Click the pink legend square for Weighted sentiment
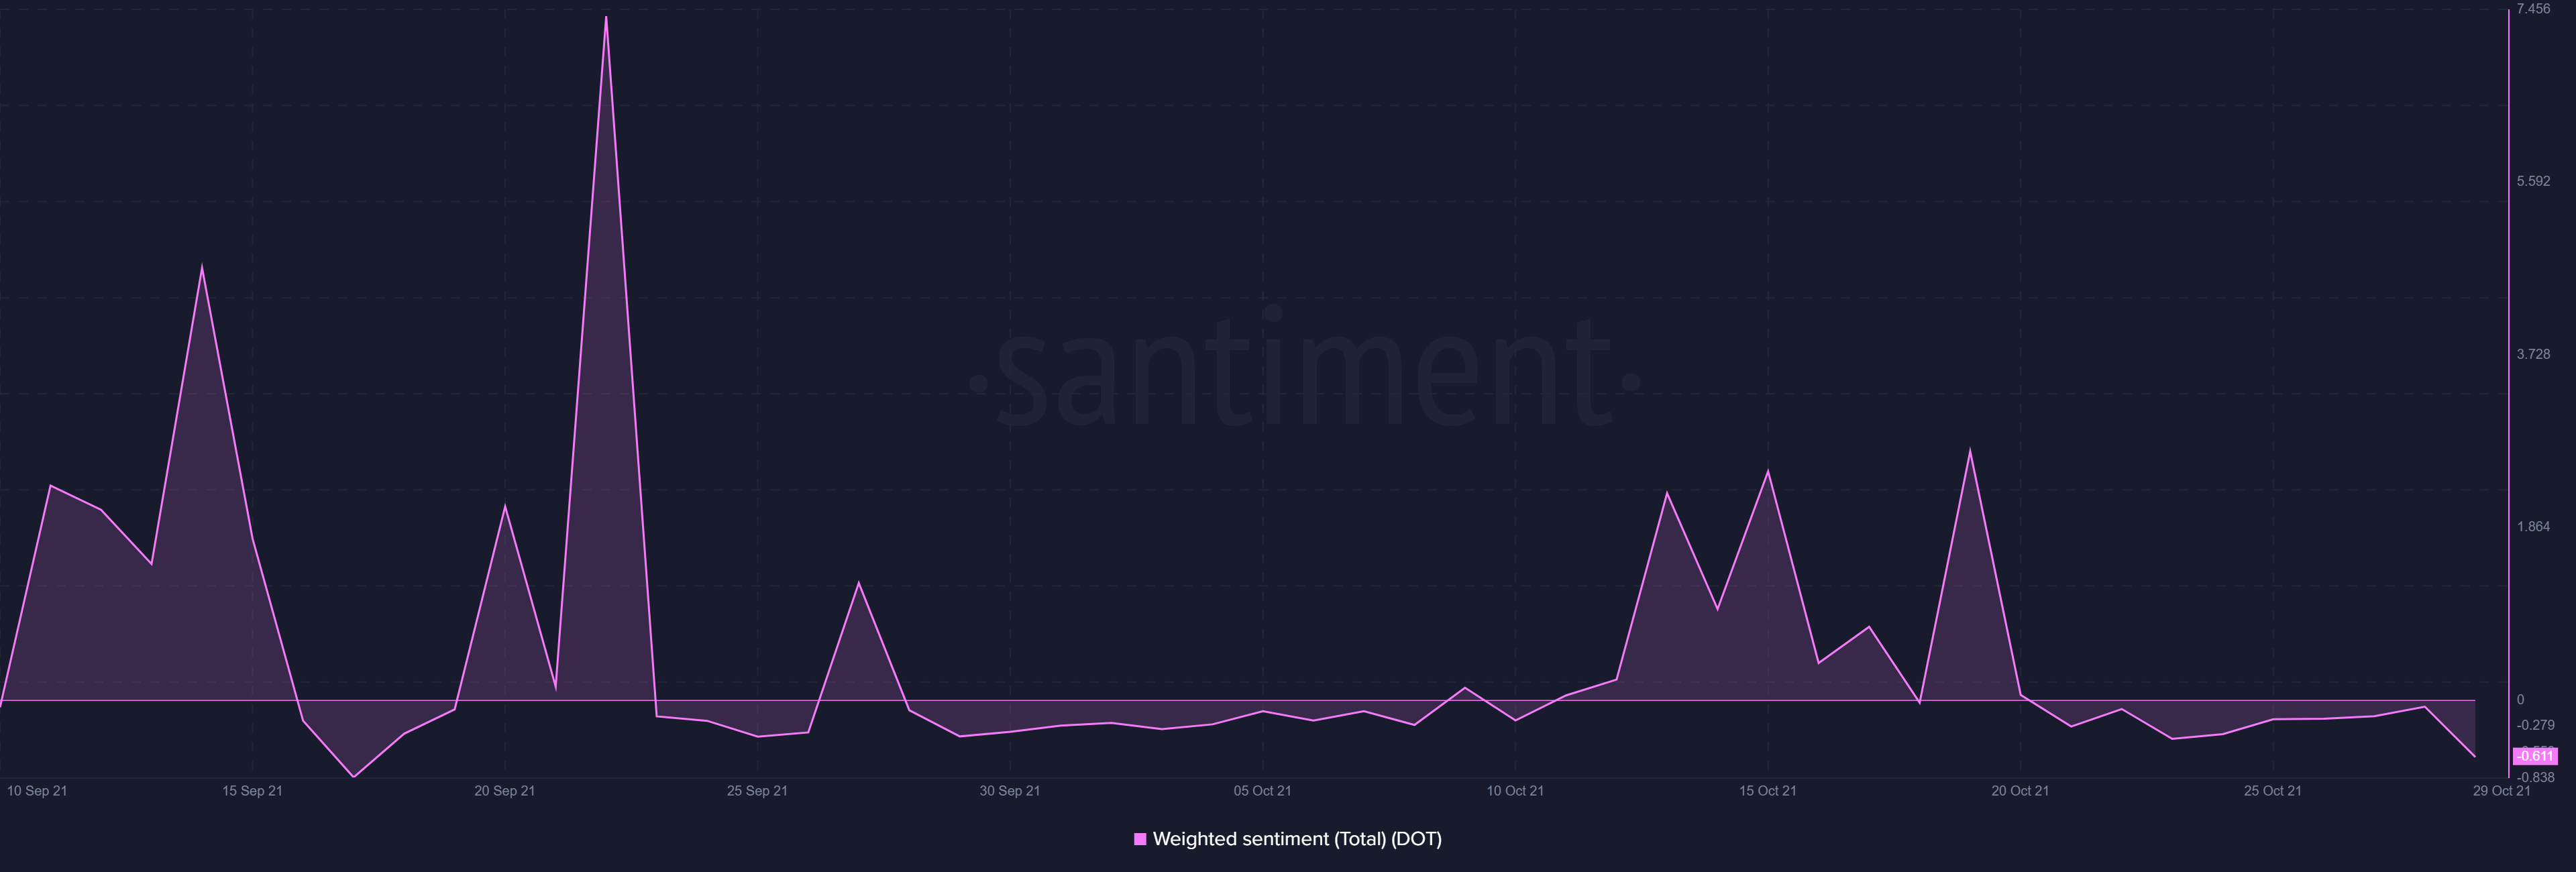 click(1140, 839)
